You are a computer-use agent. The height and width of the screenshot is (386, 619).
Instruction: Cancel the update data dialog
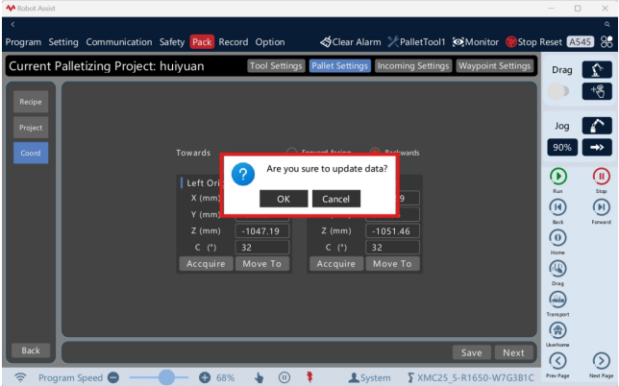tap(336, 199)
